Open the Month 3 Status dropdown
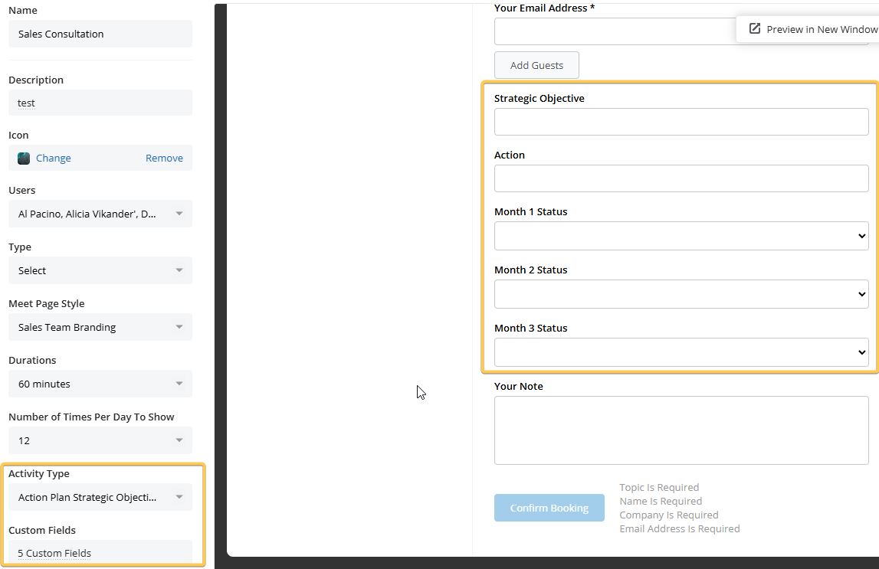The width and height of the screenshot is (879, 569). point(681,353)
